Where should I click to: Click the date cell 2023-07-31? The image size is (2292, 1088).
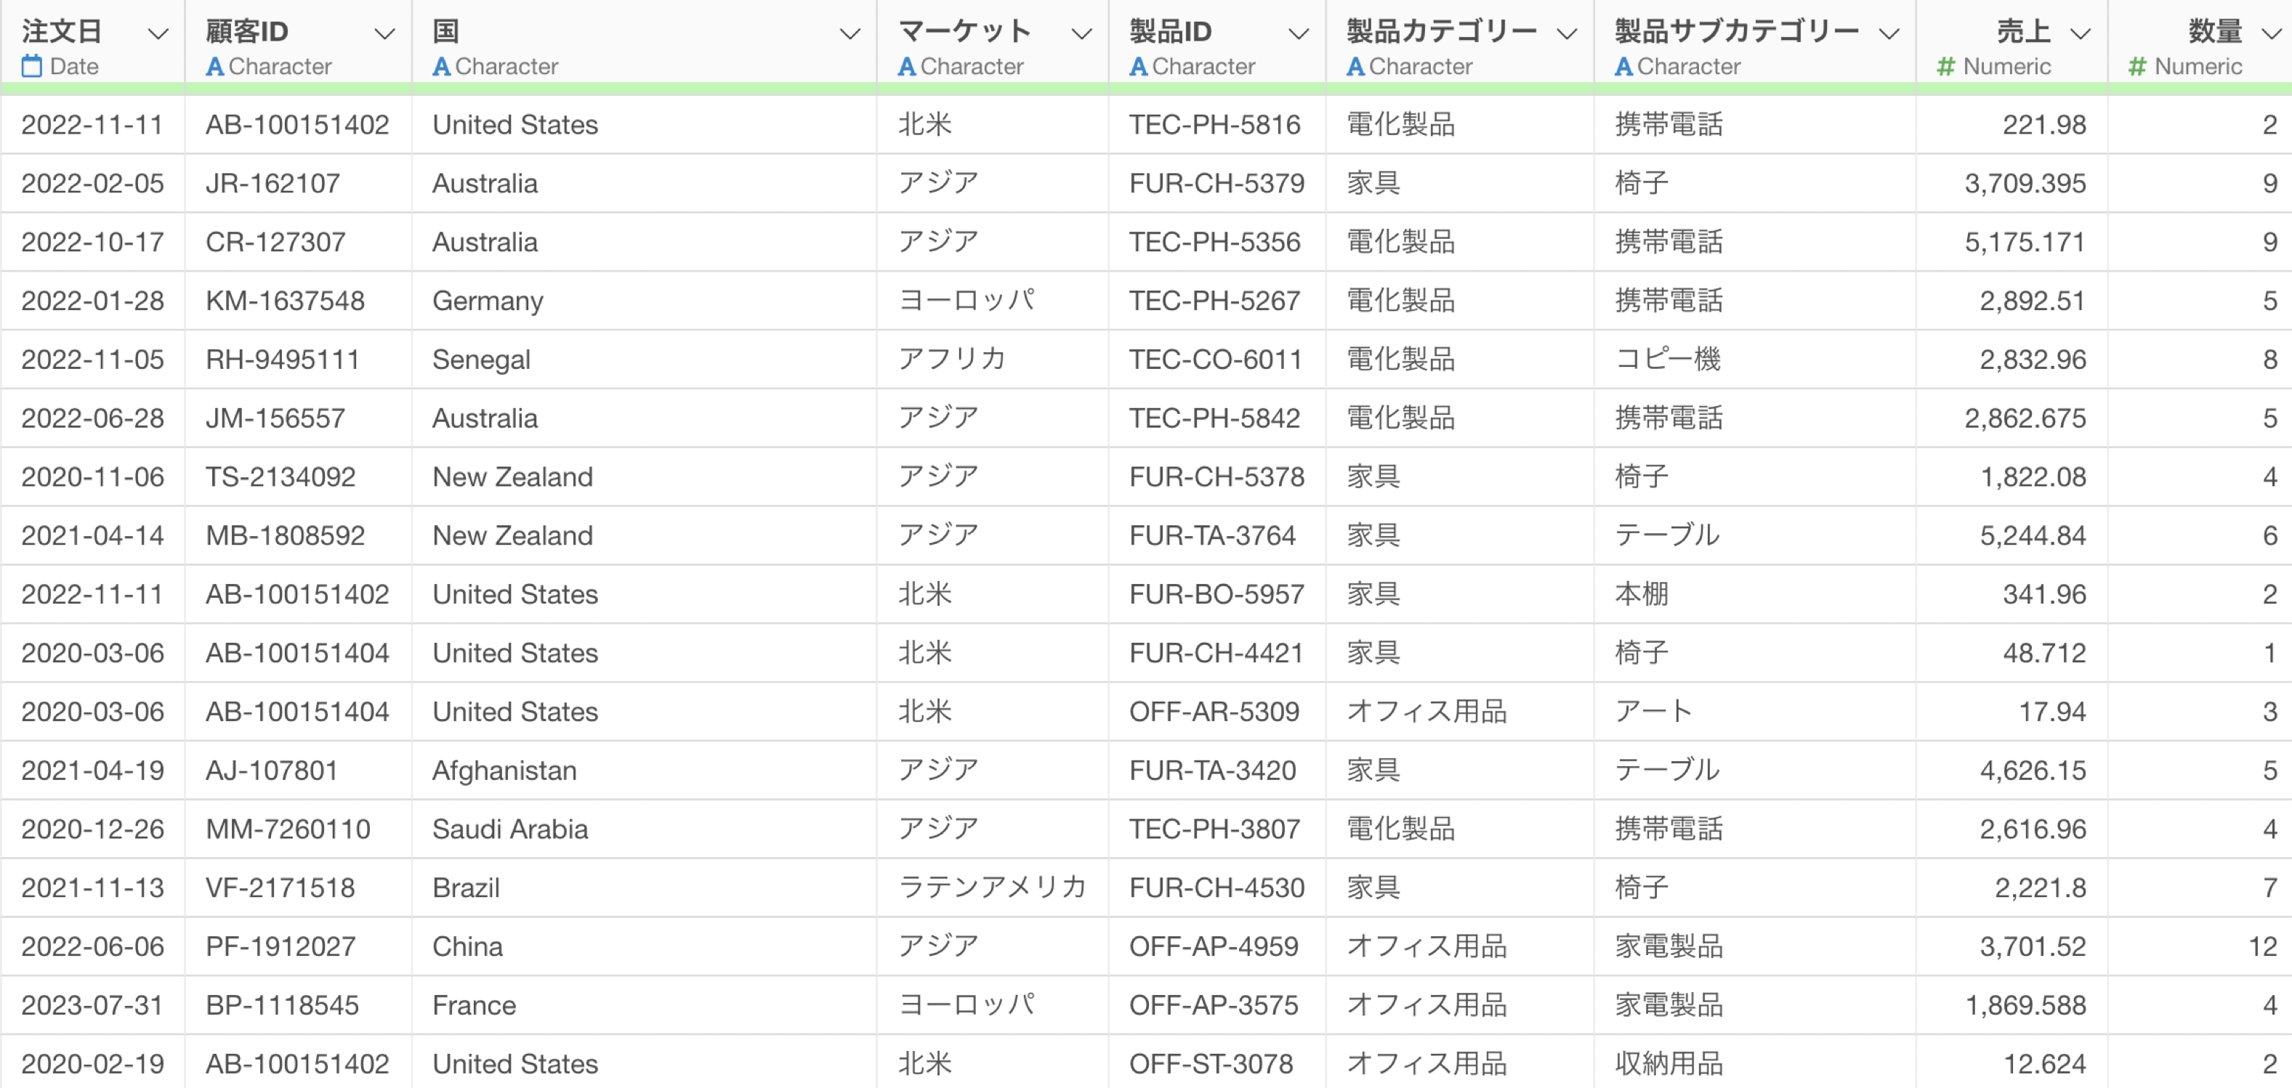[x=92, y=1005]
